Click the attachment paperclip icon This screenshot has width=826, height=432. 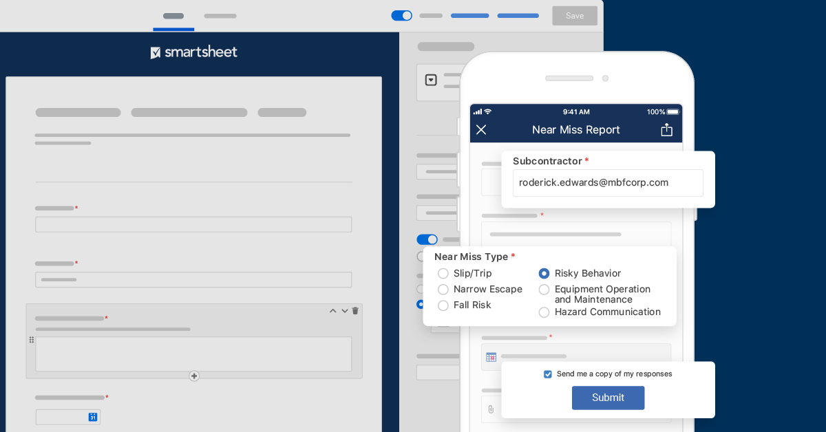click(491, 409)
